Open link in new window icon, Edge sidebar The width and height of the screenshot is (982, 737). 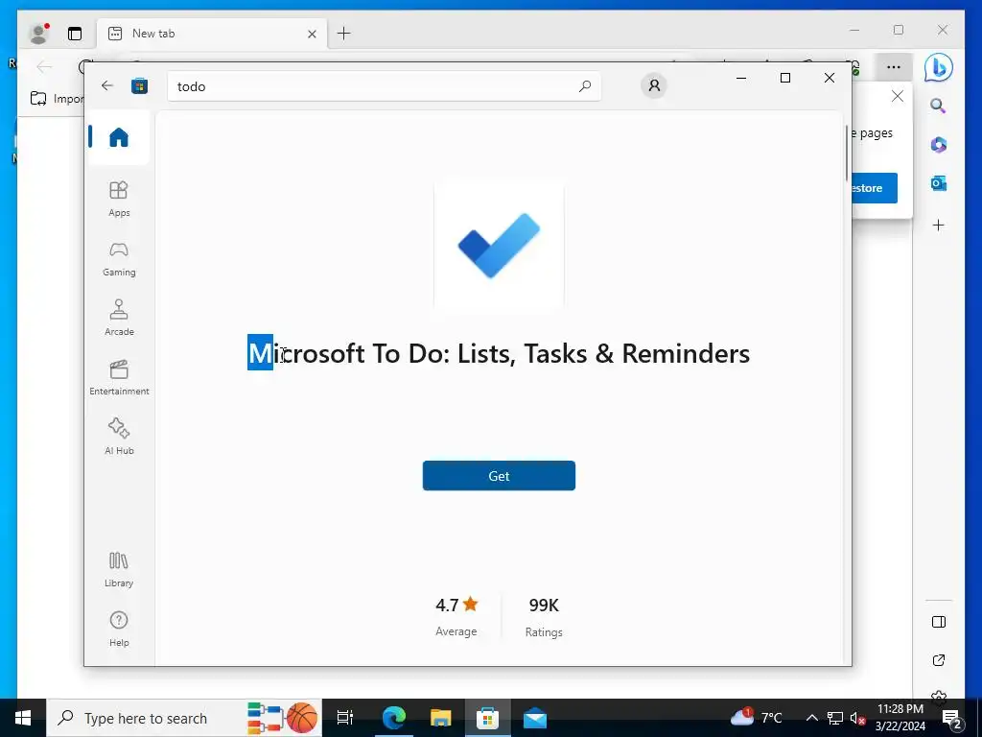click(x=938, y=660)
